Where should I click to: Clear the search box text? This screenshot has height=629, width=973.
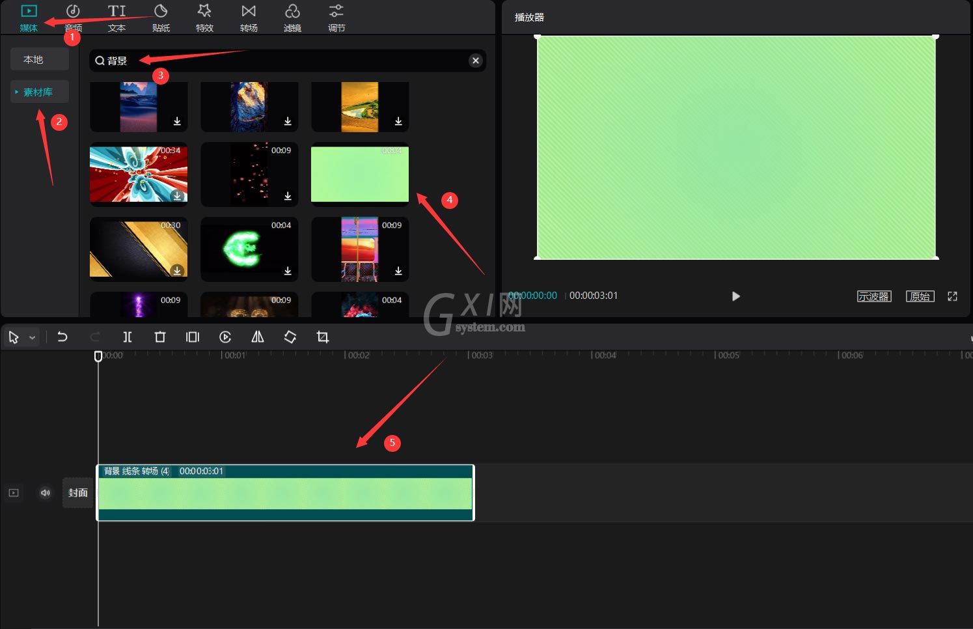coord(476,61)
